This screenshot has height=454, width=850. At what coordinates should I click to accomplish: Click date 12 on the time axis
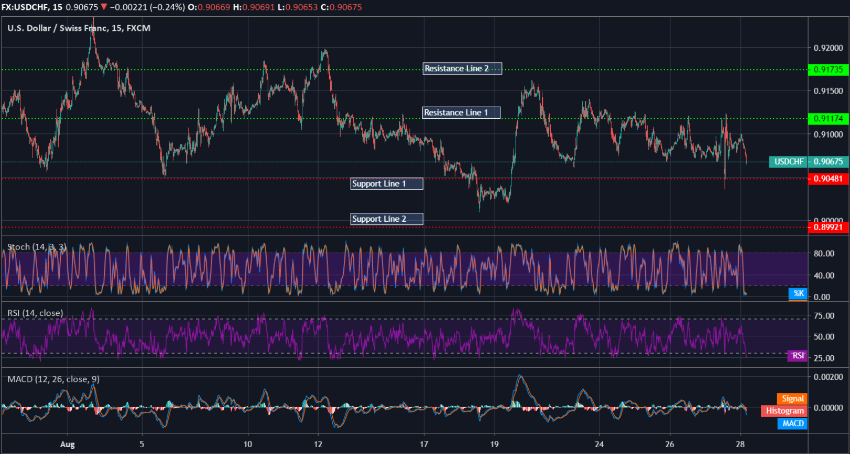click(x=318, y=444)
